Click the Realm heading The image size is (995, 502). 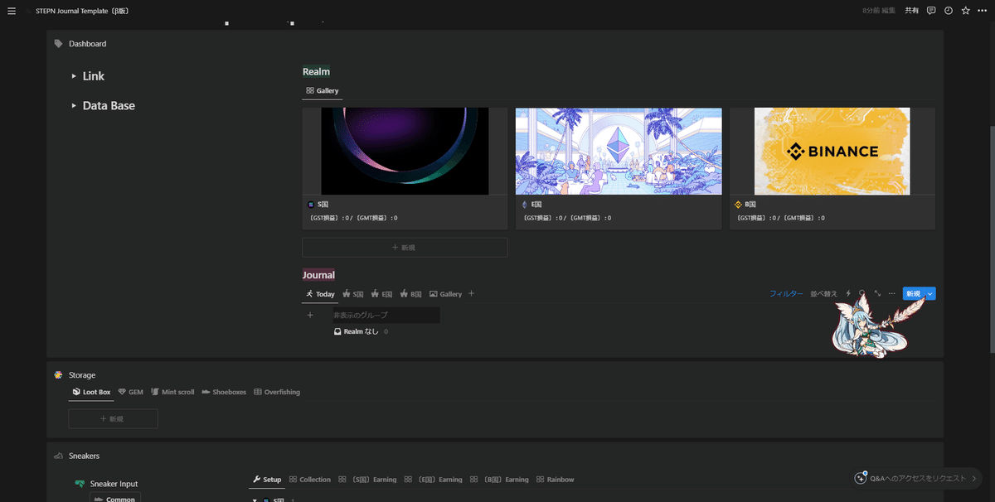tap(316, 72)
